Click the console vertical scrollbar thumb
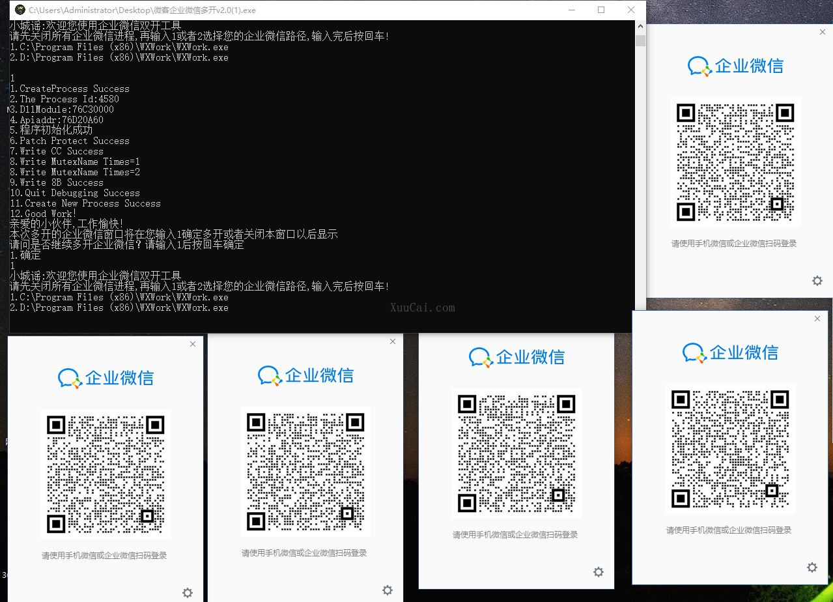Image resolution: width=833 pixels, height=602 pixels. tap(640, 41)
